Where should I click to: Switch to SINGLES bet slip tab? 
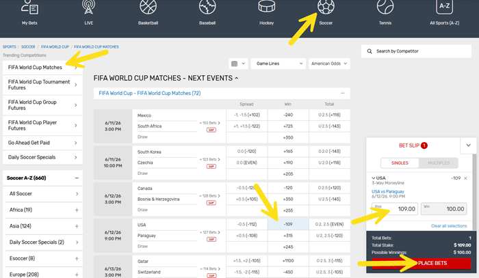(400, 163)
